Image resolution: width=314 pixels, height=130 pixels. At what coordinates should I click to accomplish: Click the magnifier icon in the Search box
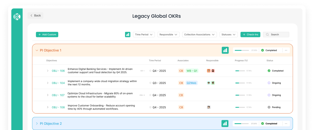(x=267, y=35)
